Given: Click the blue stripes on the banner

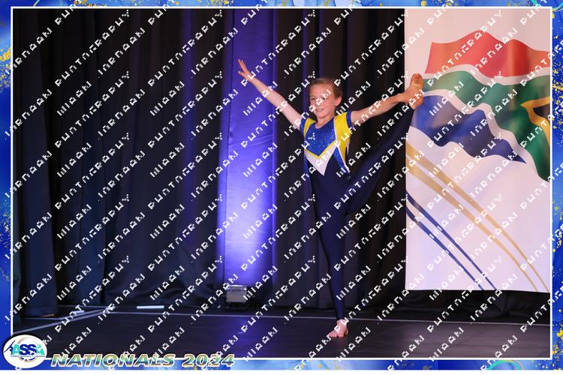Looking at the screenshot, I should coord(450,232).
